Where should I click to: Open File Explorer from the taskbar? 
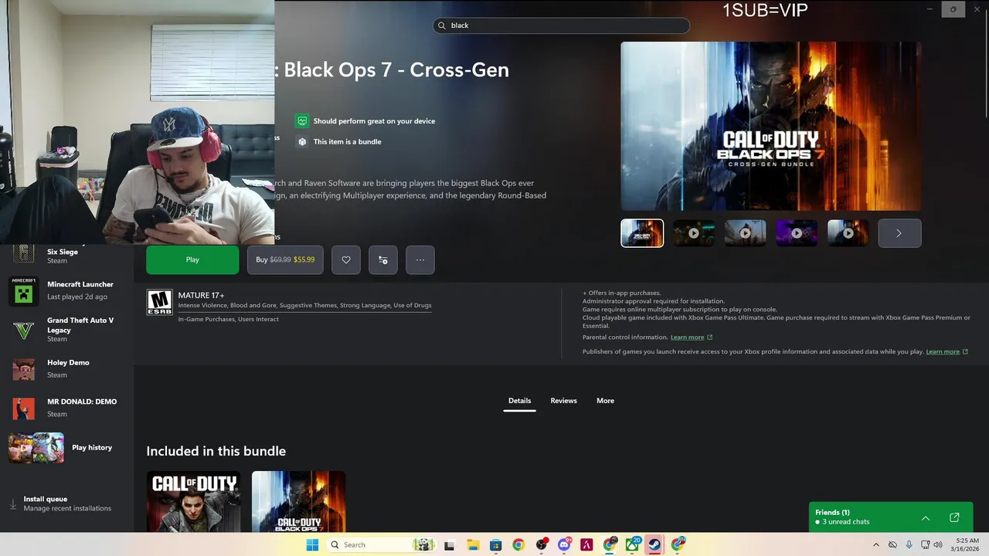[473, 545]
